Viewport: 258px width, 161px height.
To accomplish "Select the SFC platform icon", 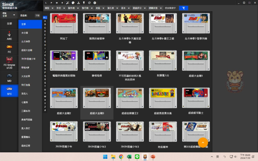I will coord(9,91).
